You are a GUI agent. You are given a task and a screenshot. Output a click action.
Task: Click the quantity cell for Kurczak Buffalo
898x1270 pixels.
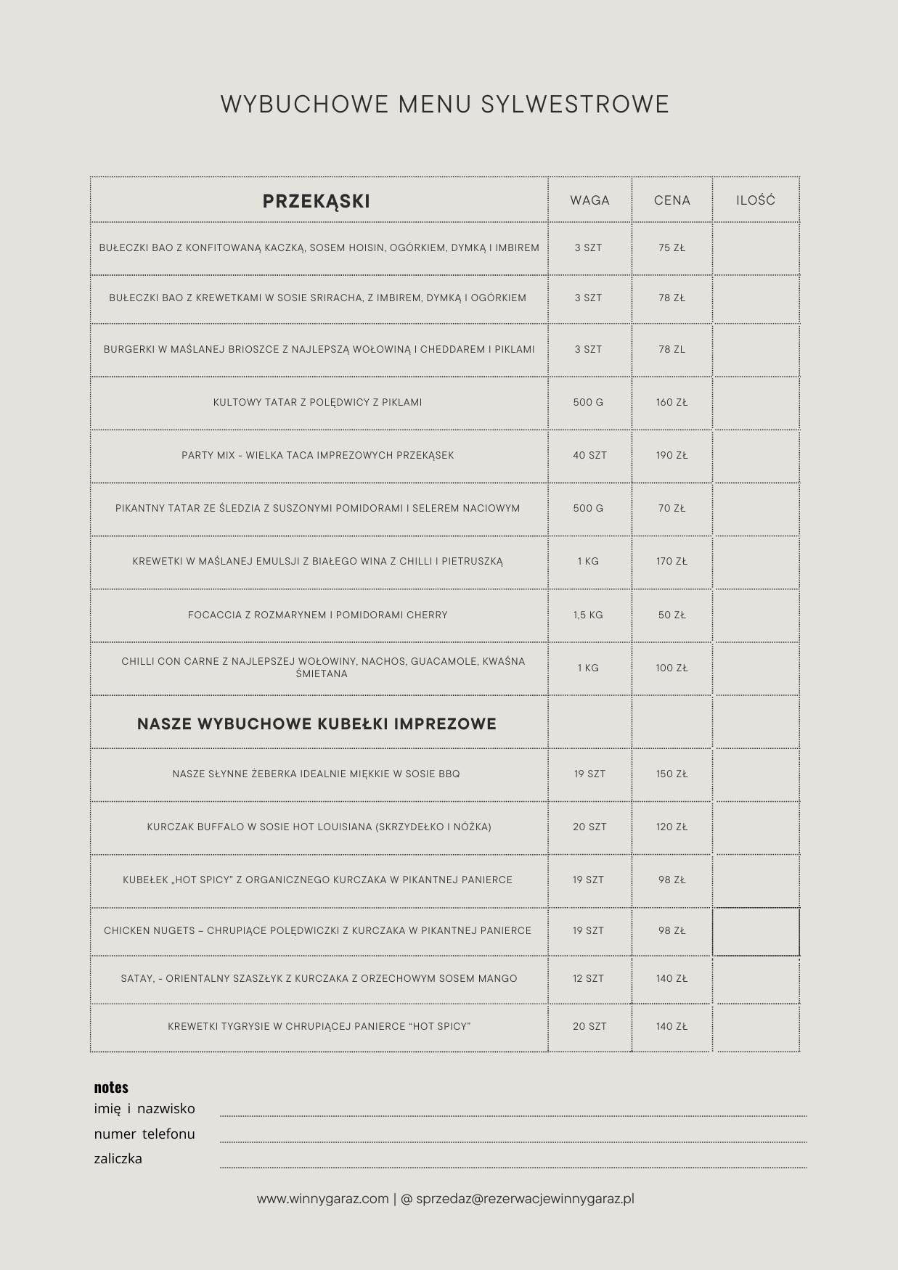(756, 827)
